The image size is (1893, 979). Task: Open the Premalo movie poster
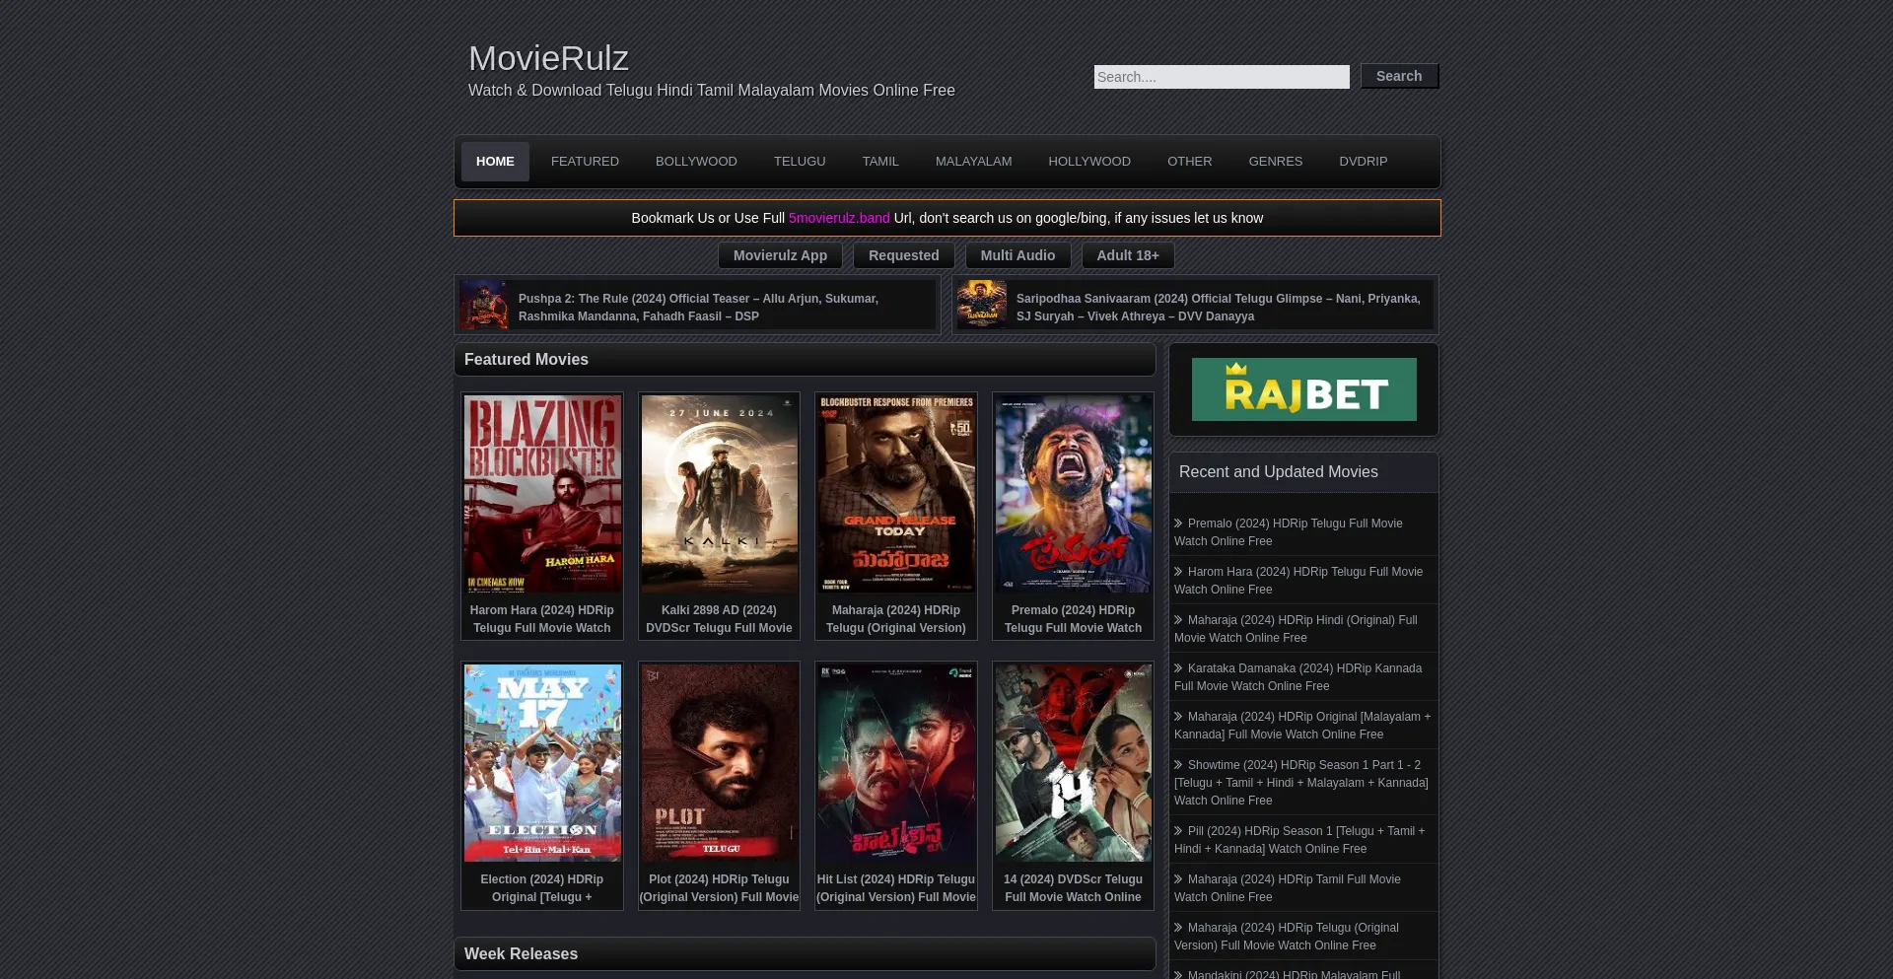[1074, 494]
